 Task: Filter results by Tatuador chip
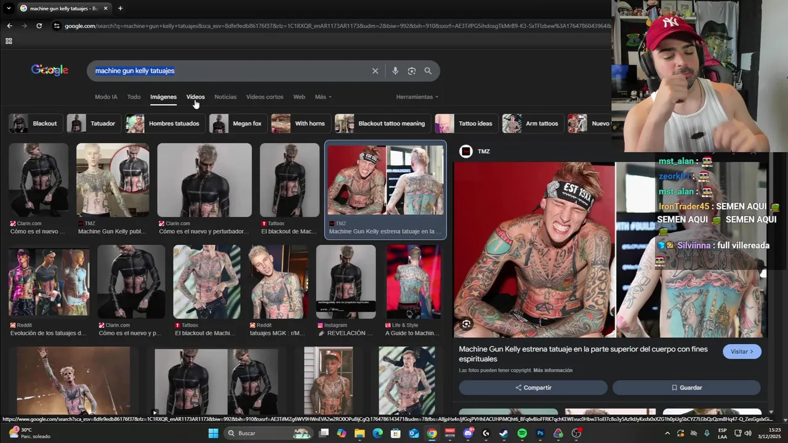coord(94,124)
